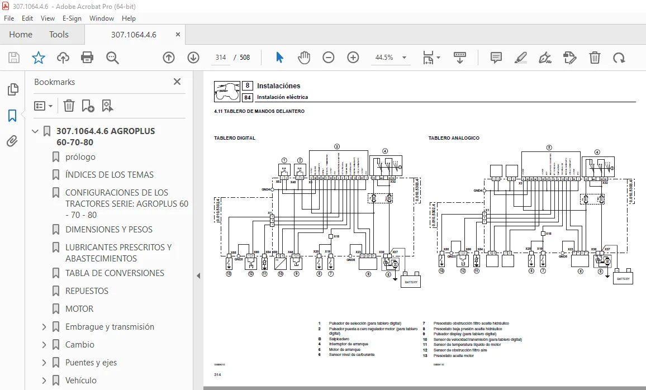The width and height of the screenshot is (646, 390).
Task: Close the Bookmarks panel
Action: click(x=177, y=82)
